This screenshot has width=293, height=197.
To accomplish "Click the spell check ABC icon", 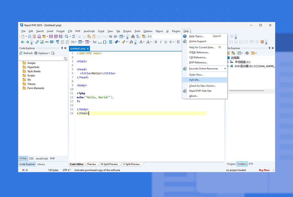I will click(74, 36).
